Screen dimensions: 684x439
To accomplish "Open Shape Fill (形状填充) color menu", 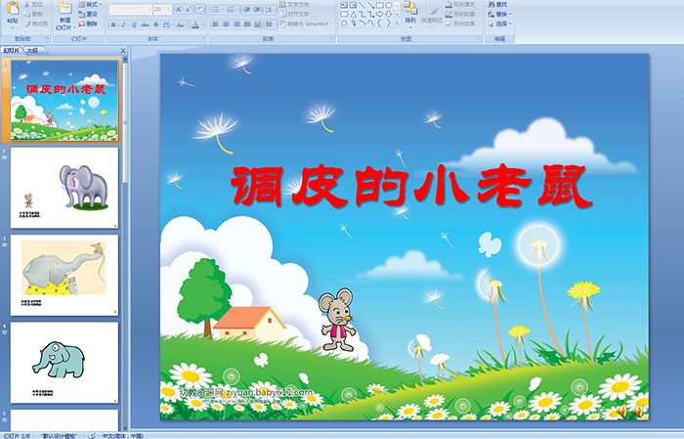I will pyautogui.click(x=462, y=4).
